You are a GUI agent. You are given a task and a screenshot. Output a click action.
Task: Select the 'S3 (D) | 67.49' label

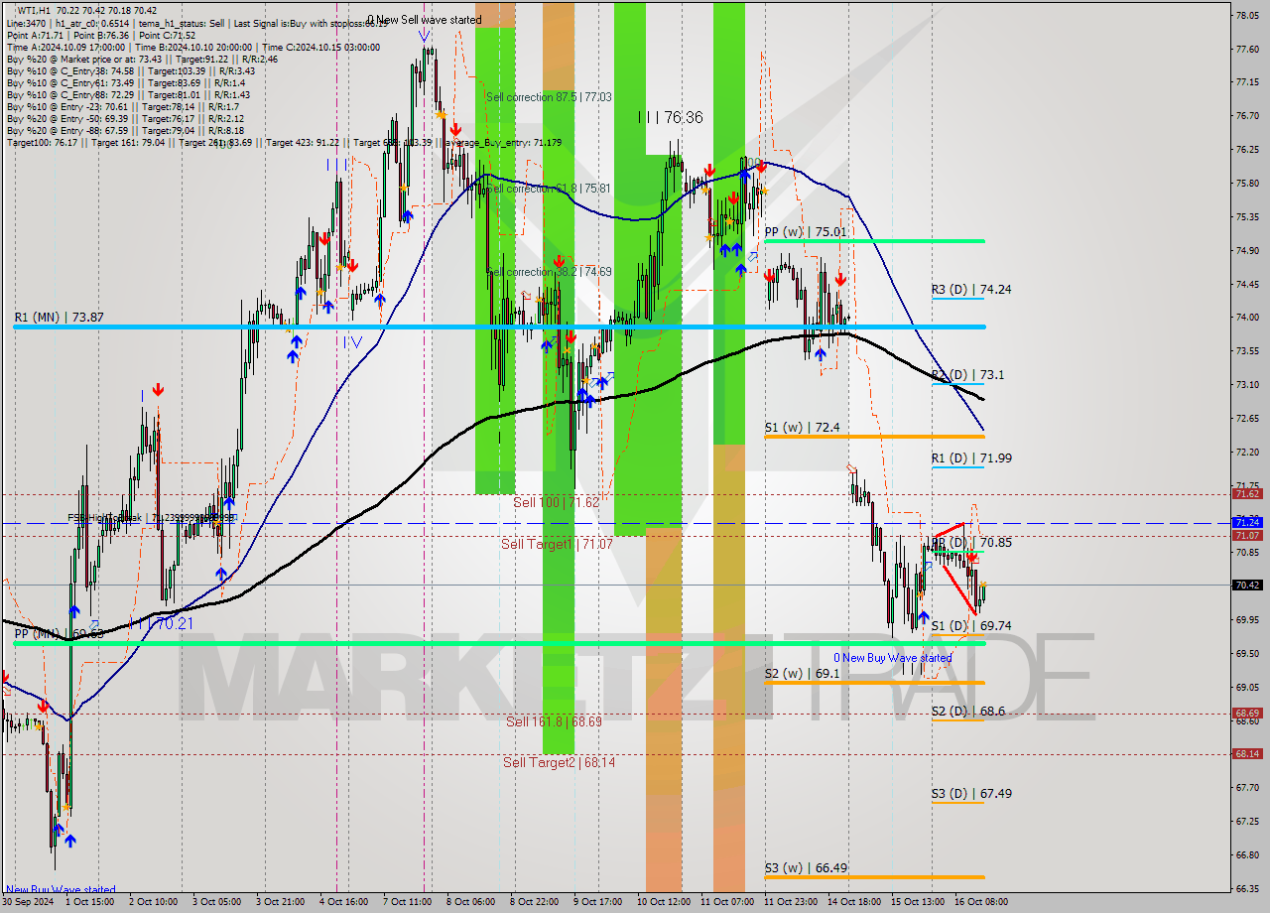coord(971,794)
